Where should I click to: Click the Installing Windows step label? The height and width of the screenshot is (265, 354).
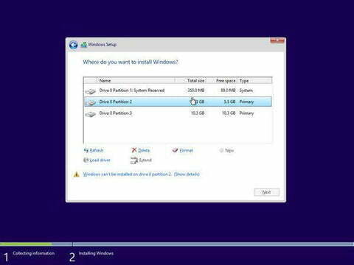click(96, 253)
